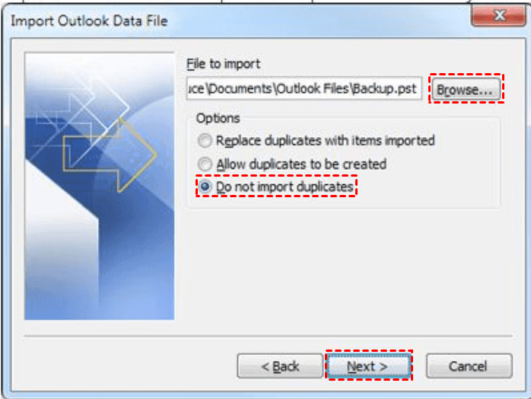The height and width of the screenshot is (399, 531).
Task: Proceed by clicking the Next button
Action: (x=368, y=366)
